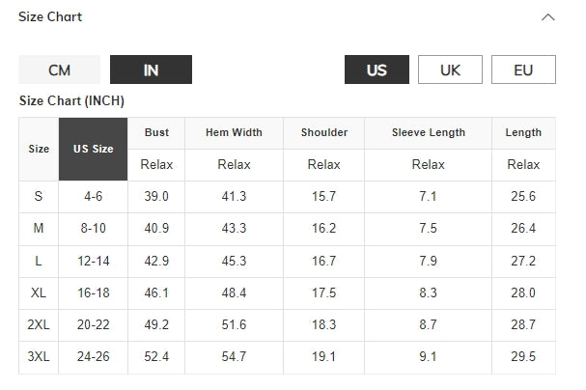Select the 3XL size row label
Viewport: 586px width, 390px height.
tap(39, 357)
